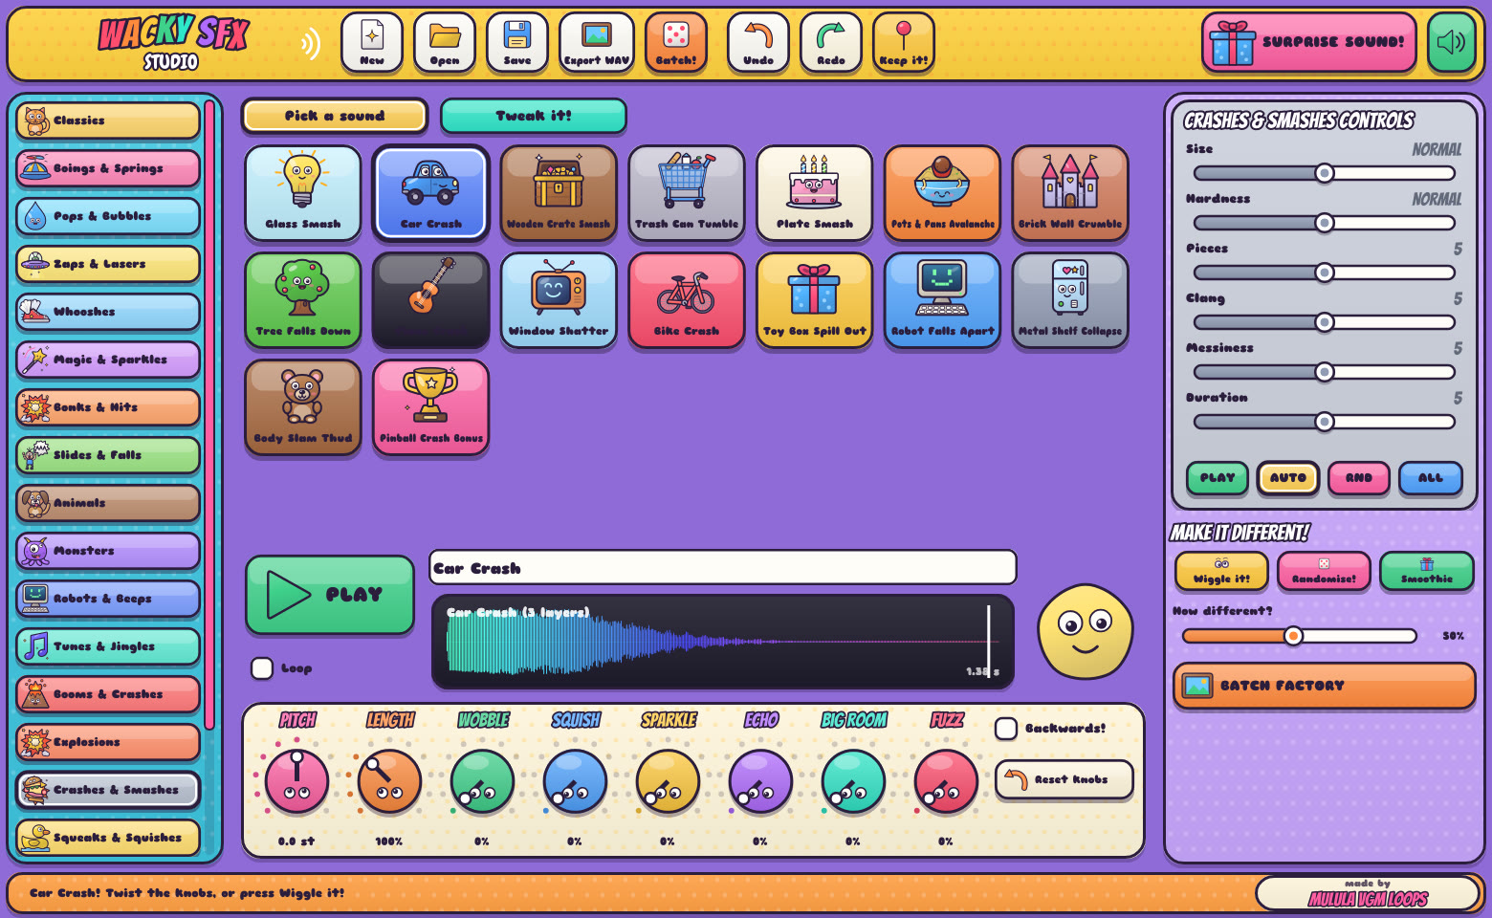Click the New file toolbar icon
Screen dimensions: 1492x918
click(372, 42)
